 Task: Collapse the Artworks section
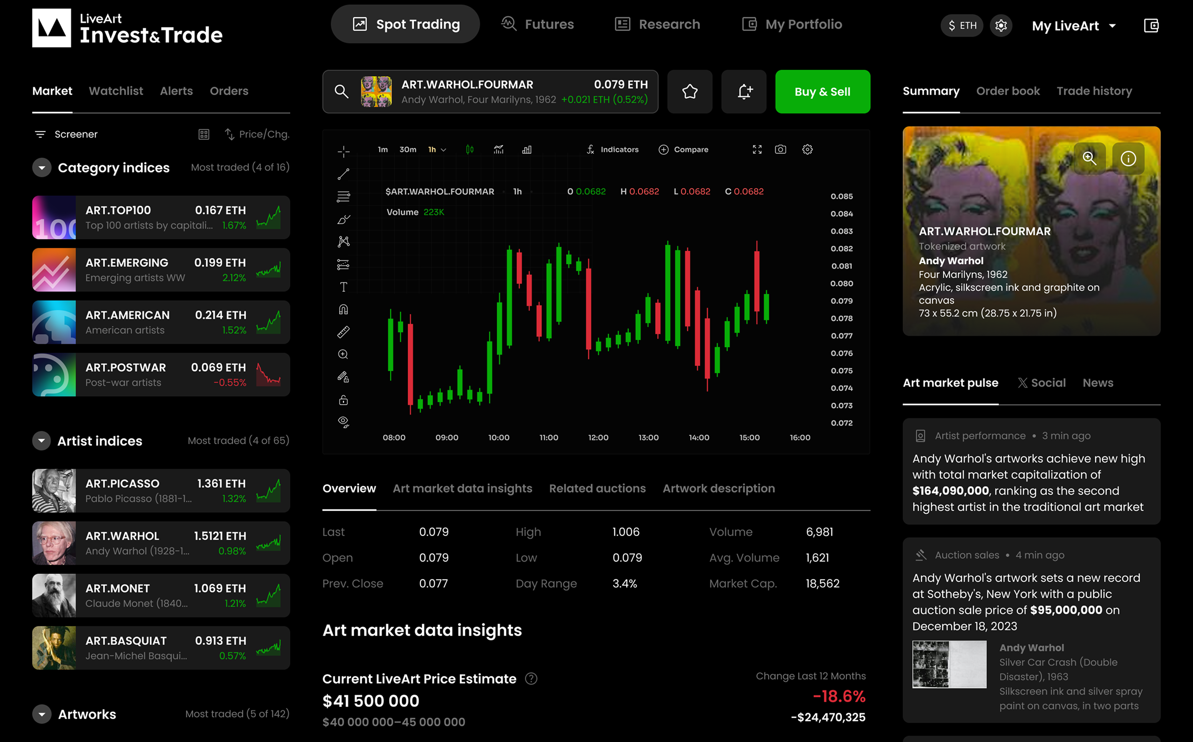[41, 714]
